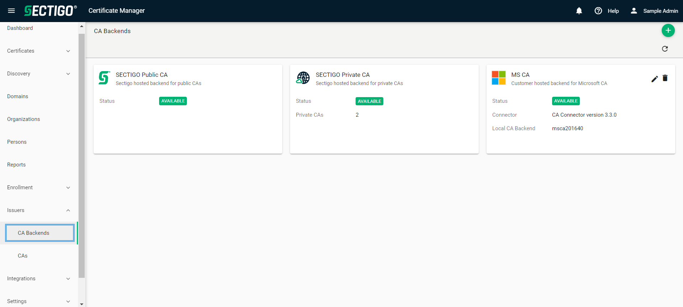The height and width of the screenshot is (307, 683).
Task: Expand the Discovery menu chevron
Action: click(x=68, y=74)
